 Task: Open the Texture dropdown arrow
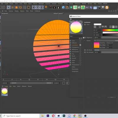point(95,41)
